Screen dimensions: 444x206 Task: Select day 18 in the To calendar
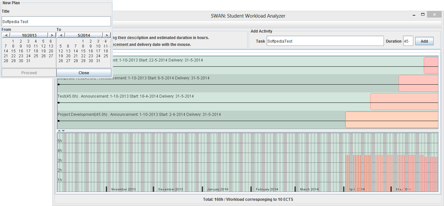(x=105, y=51)
